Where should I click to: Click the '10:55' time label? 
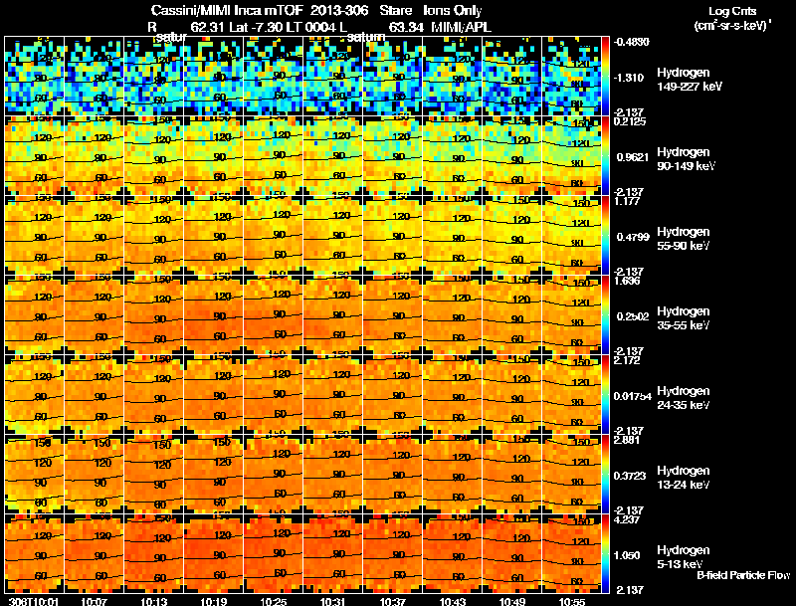click(572, 601)
